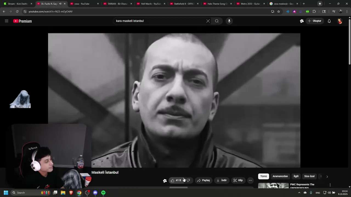
Task: Open OBS Studio from taskbar
Action: 87,193
